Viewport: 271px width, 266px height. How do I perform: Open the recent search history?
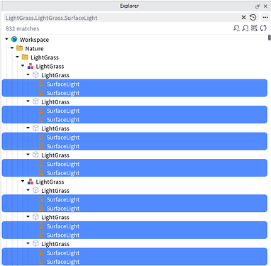tap(253, 18)
